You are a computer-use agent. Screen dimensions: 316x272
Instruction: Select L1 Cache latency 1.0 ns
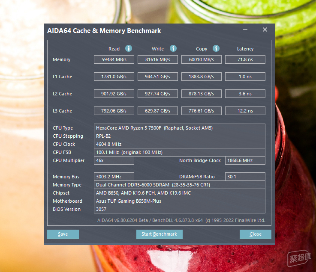click(x=245, y=77)
